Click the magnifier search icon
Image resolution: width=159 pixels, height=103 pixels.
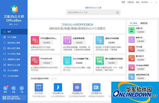pyautogui.click(x=117, y=13)
